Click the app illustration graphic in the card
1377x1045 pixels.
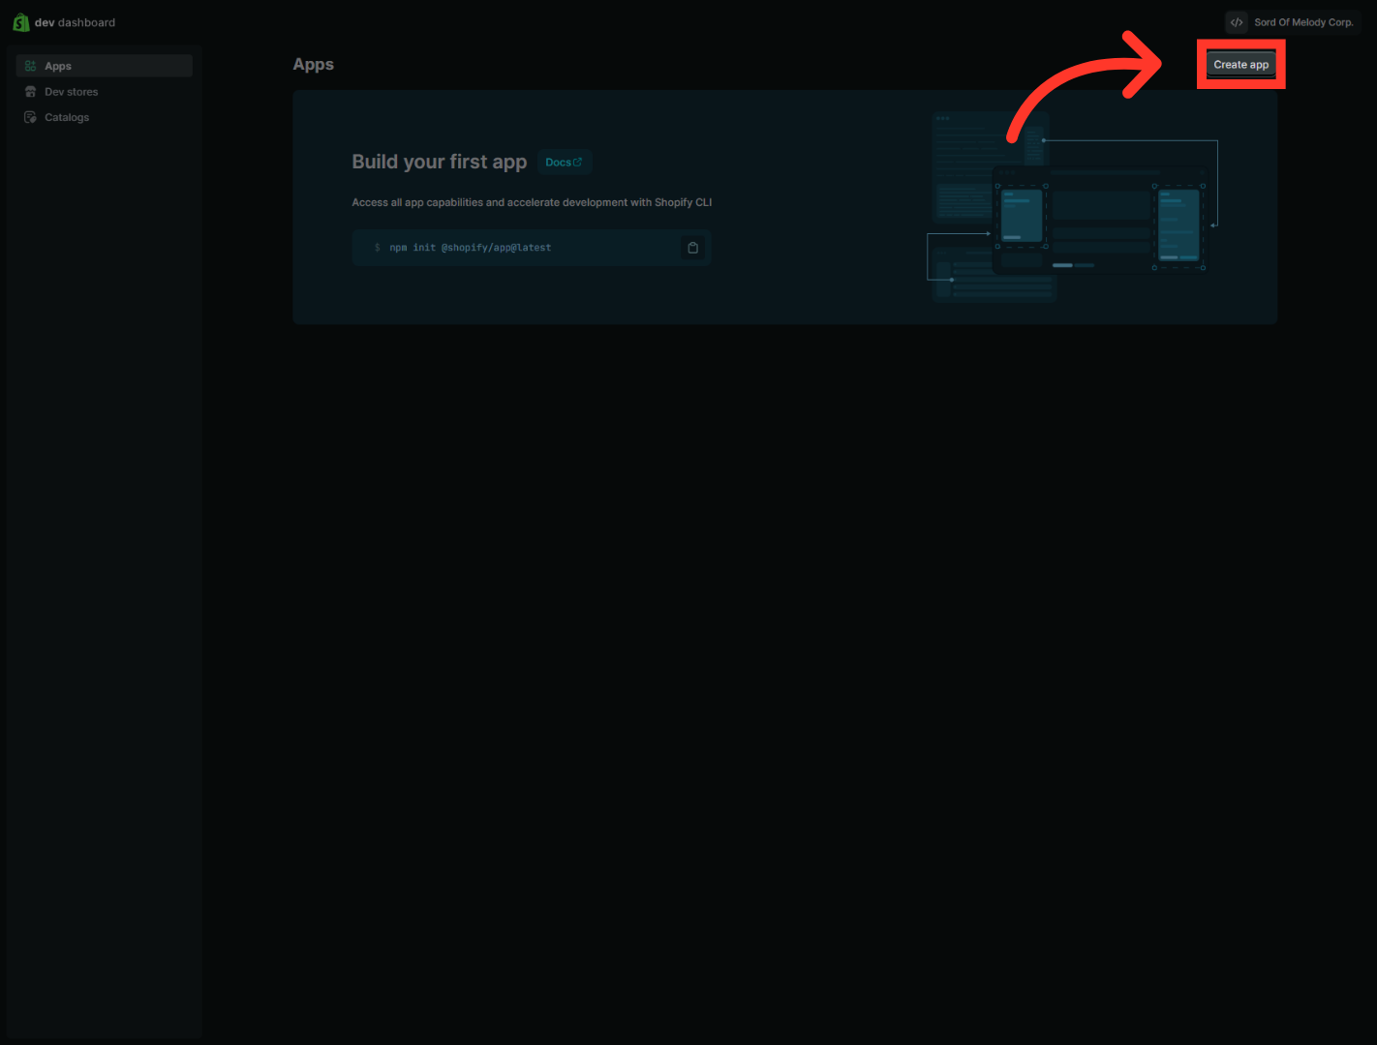click(1073, 207)
